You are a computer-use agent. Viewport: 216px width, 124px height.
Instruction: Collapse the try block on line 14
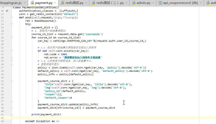click(x=12, y=24)
